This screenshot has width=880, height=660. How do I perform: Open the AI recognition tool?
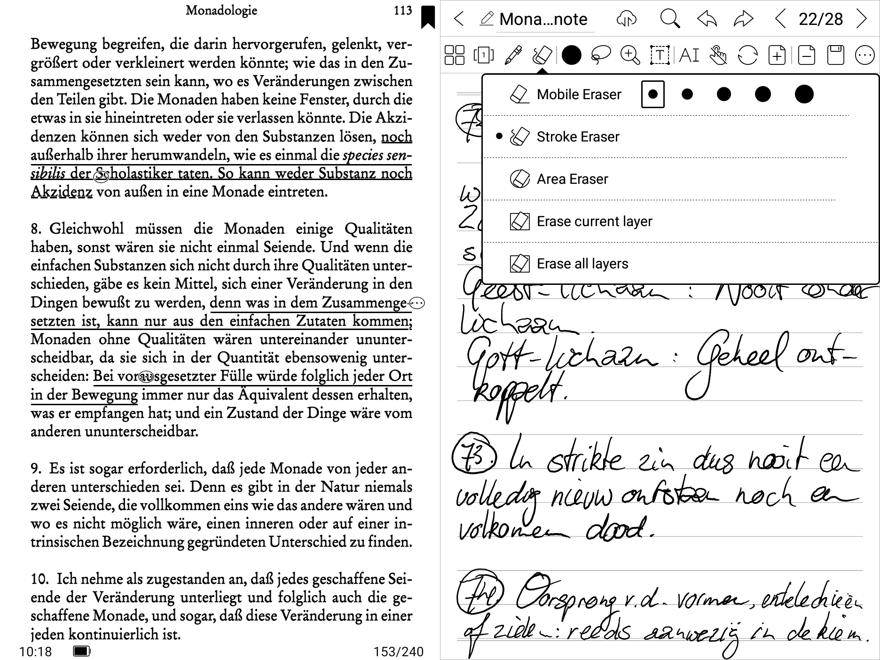point(689,55)
